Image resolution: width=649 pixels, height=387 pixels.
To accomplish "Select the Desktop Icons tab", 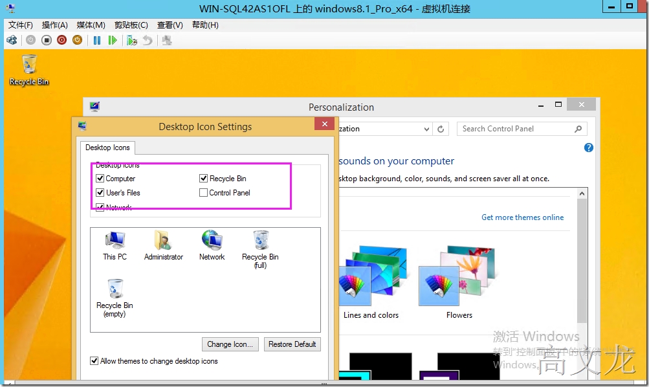I will [107, 148].
